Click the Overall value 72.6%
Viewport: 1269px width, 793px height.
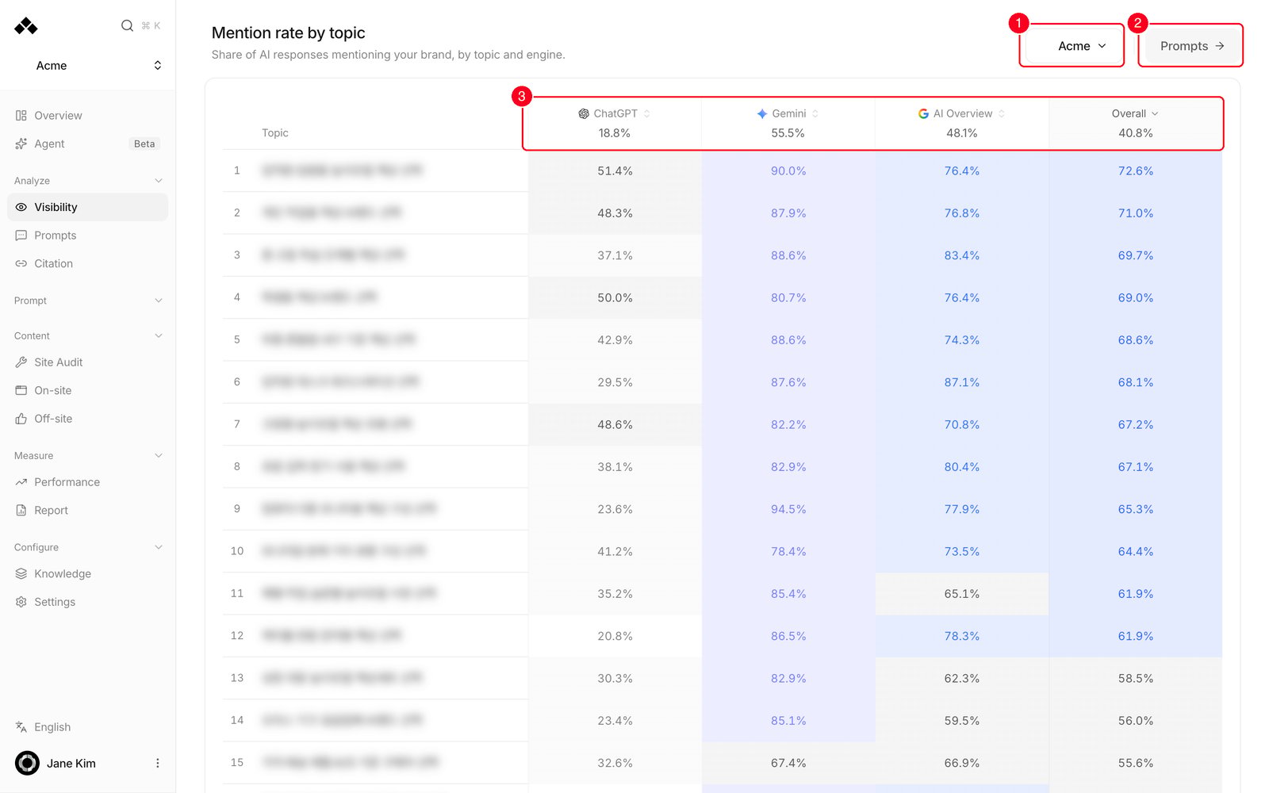1136,170
